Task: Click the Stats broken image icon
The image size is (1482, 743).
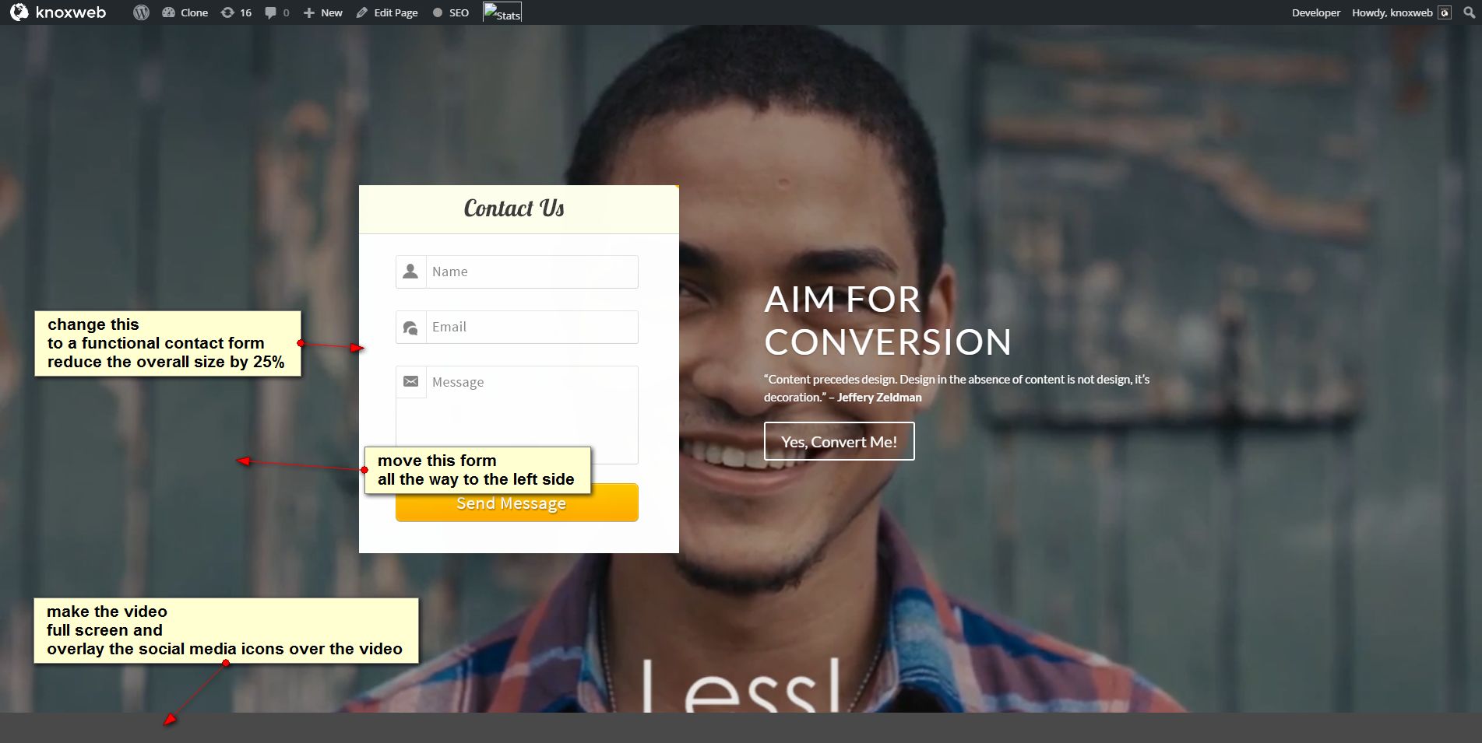Action: [502, 12]
